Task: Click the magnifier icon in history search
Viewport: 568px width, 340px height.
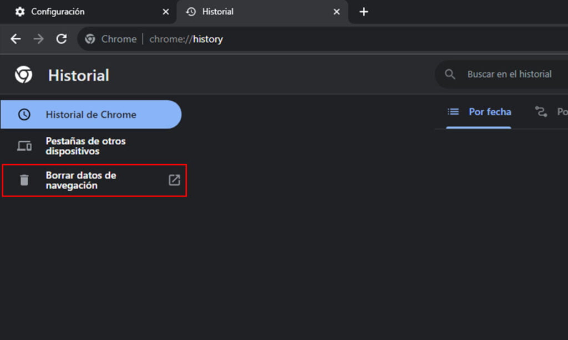Action: [450, 74]
